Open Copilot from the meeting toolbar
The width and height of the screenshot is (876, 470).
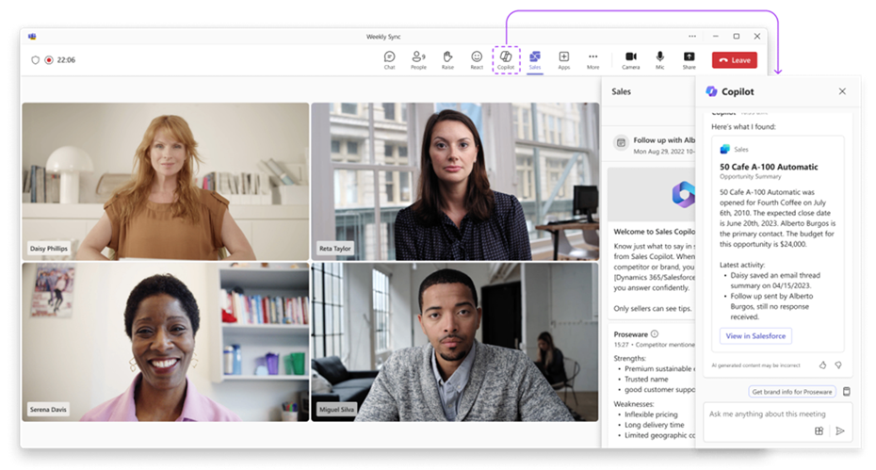tap(506, 59)
